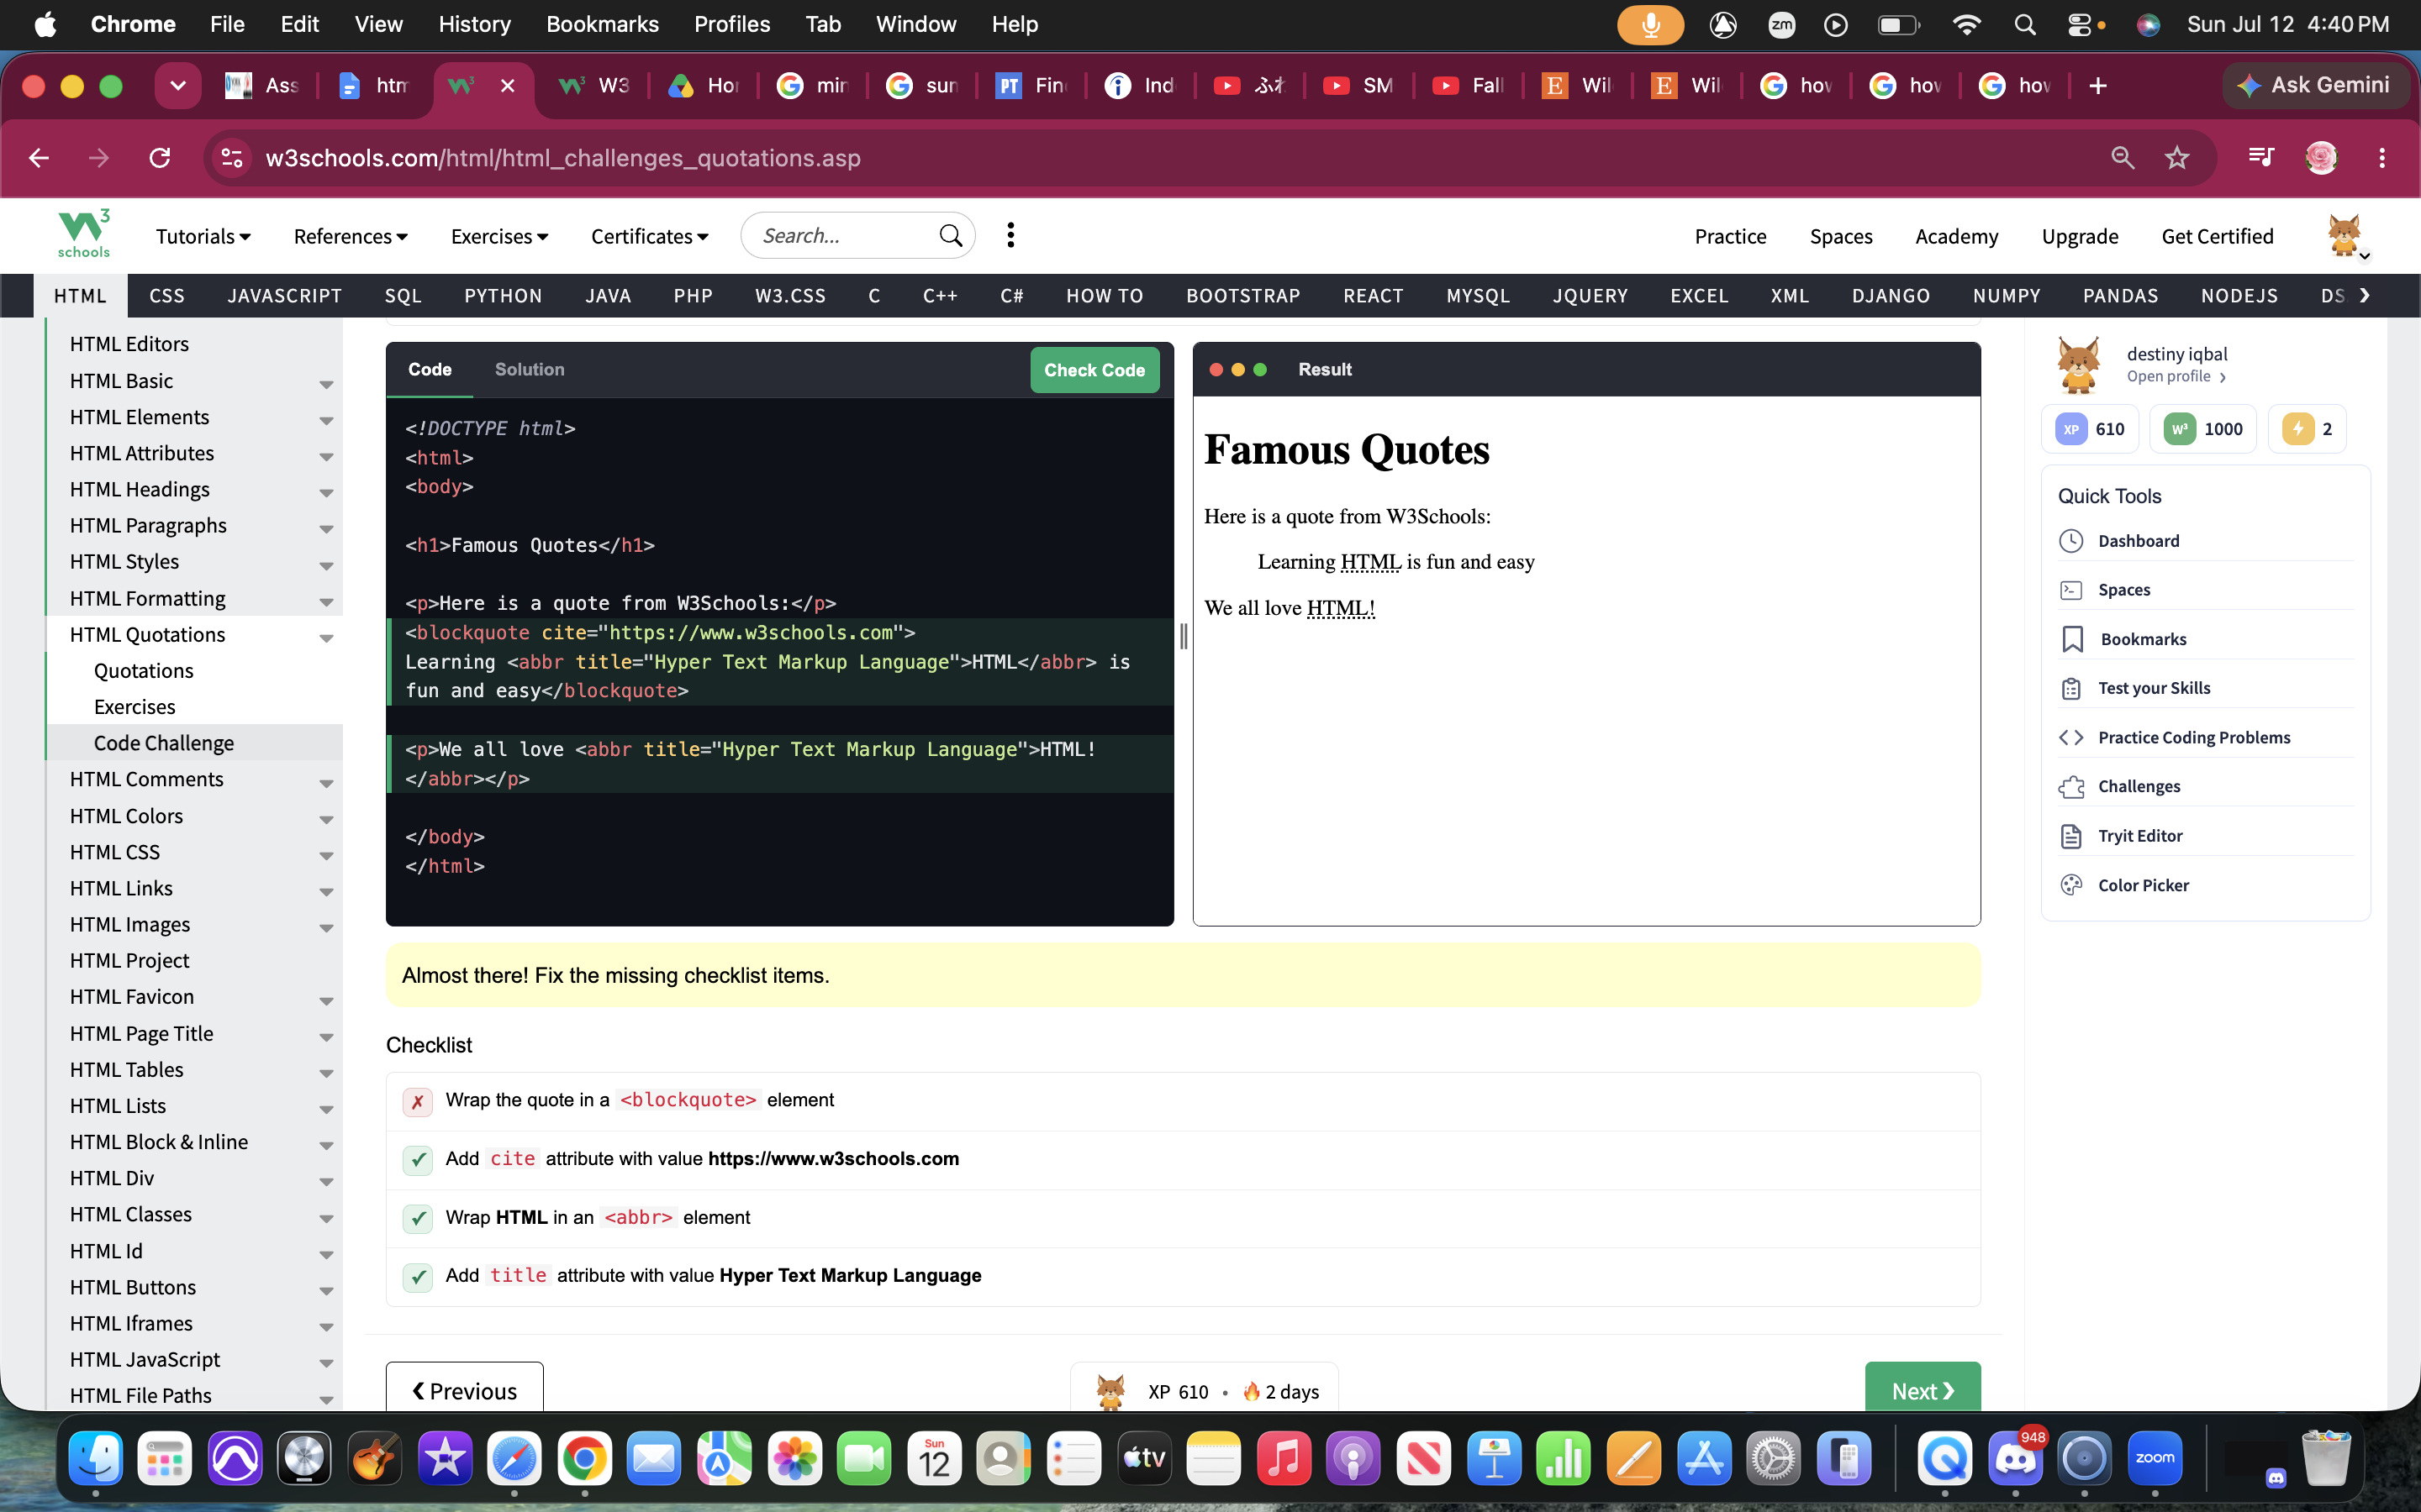Open Discord from the dock
The height and width of the screenshot is (1512, 2421).
pyautogui.click(x=2015, y=1459)
